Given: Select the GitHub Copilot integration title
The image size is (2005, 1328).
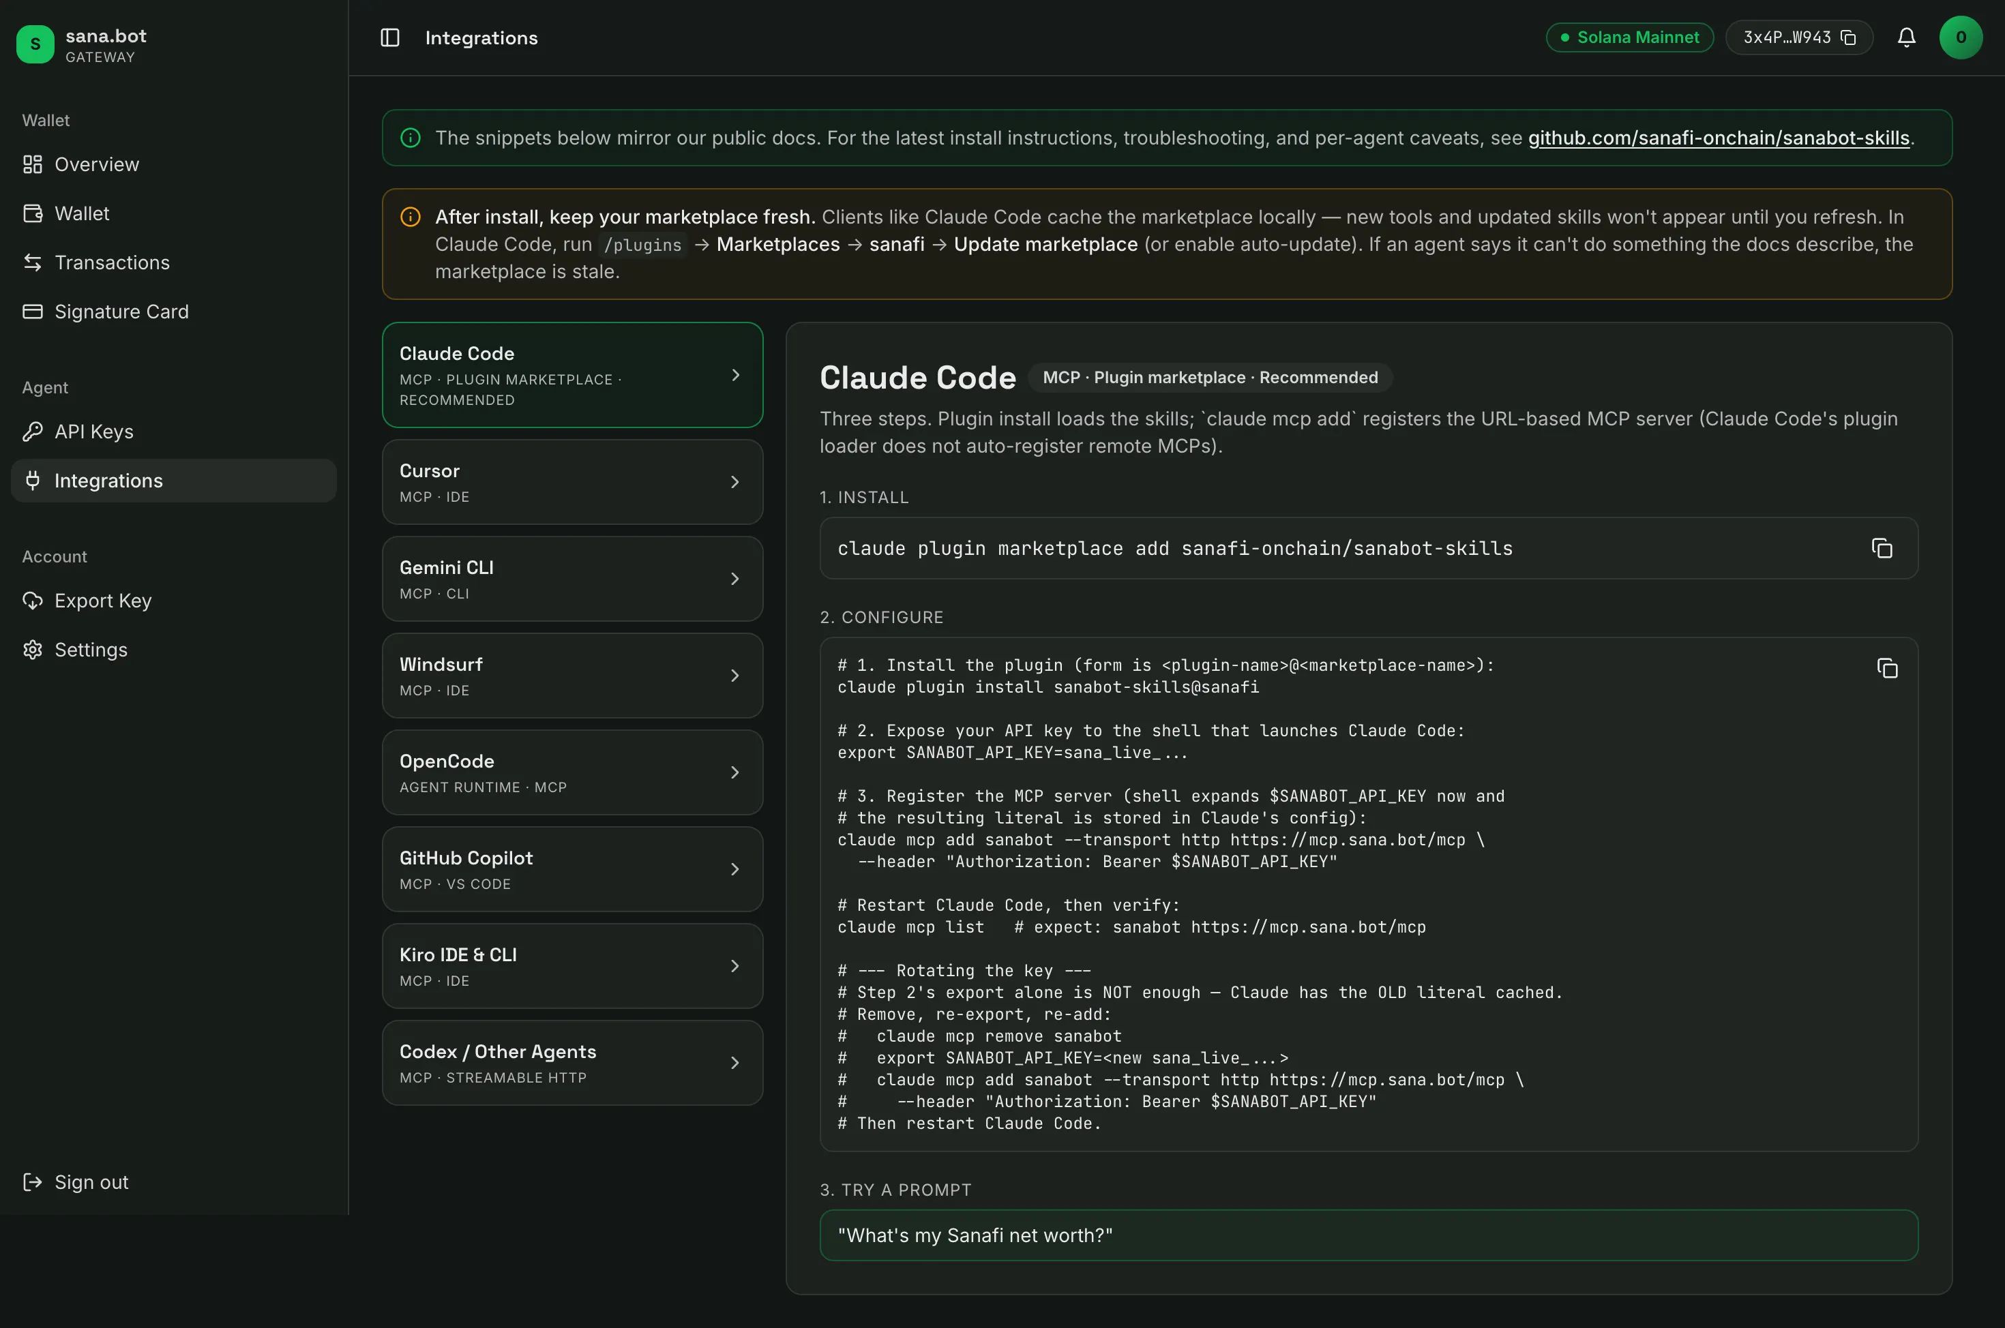Looking at the screenshot, I should (466, 858).
